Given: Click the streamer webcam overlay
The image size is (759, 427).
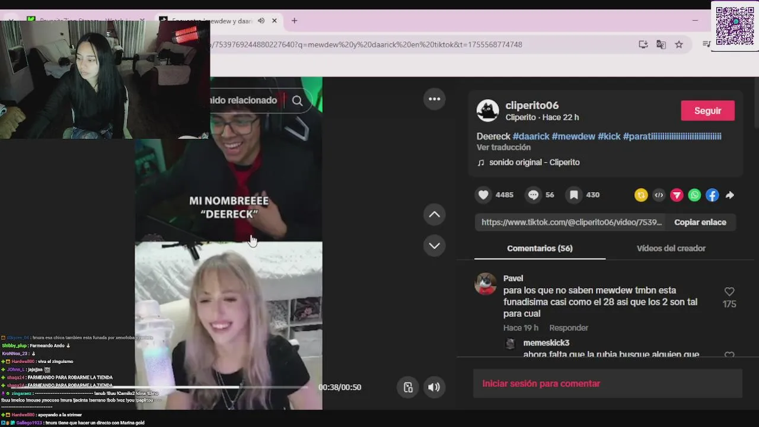Looking at the screenshot, I should [x=105, y=79].
